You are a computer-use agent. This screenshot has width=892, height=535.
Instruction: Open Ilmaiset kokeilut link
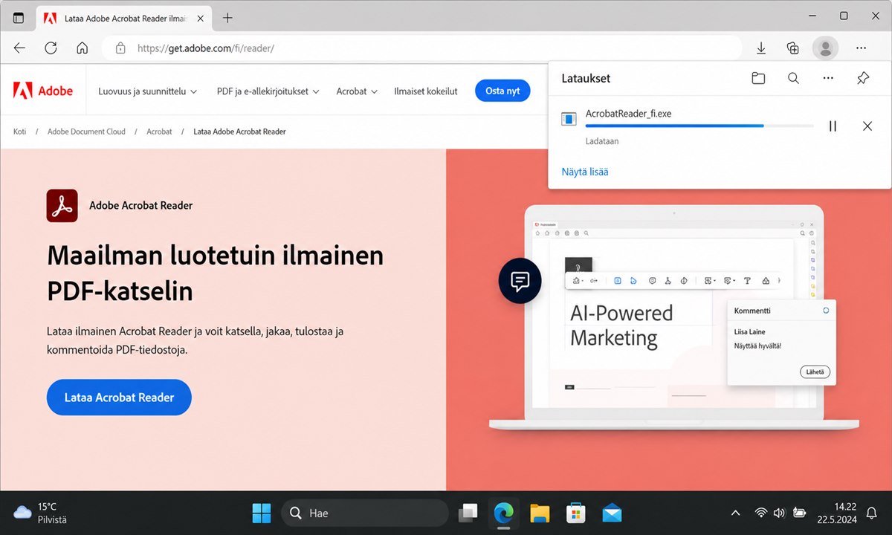click(426, 91)
